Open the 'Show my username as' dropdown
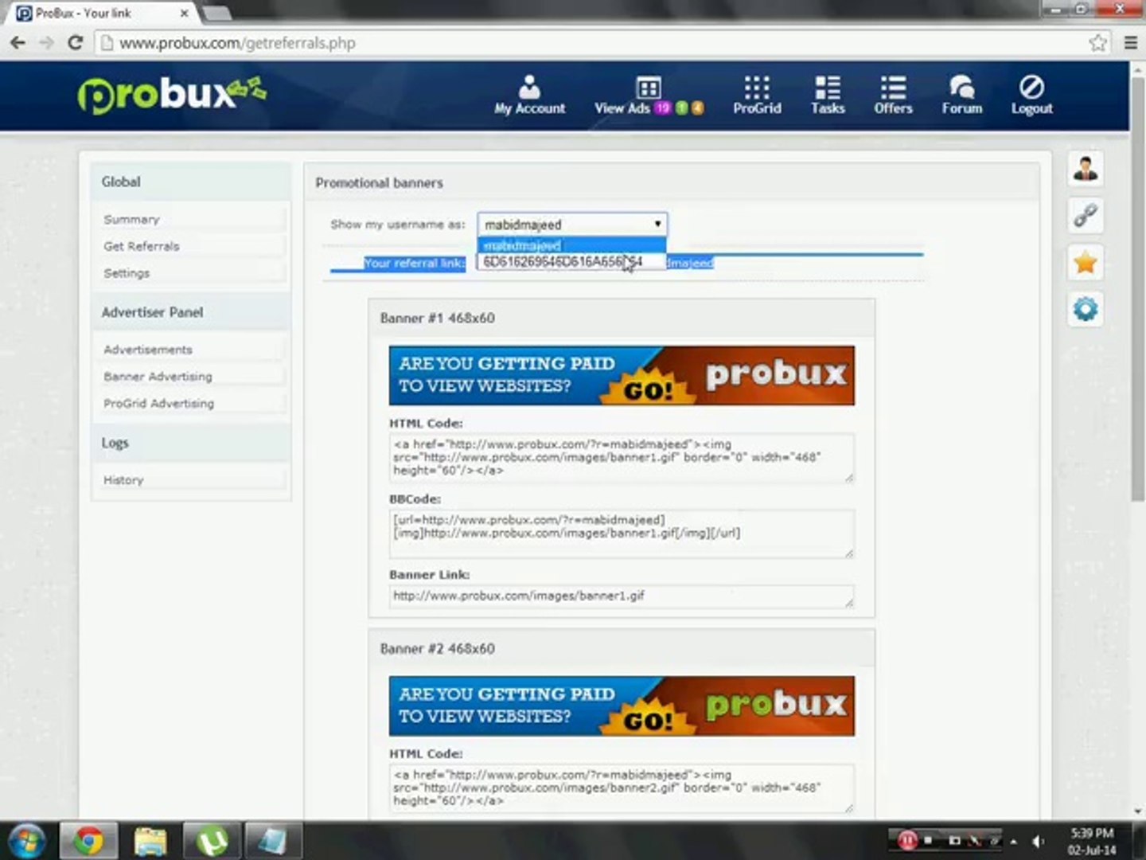This screenshot has height=860, width=1146. click(572, 225)
